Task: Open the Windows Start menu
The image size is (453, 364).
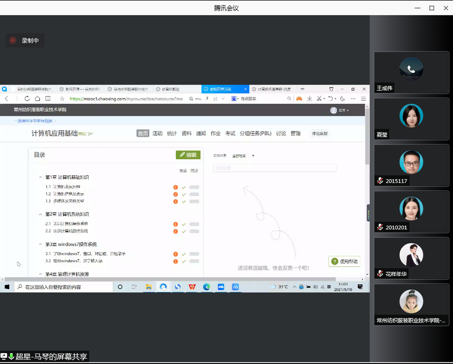Action: [7, 287]
